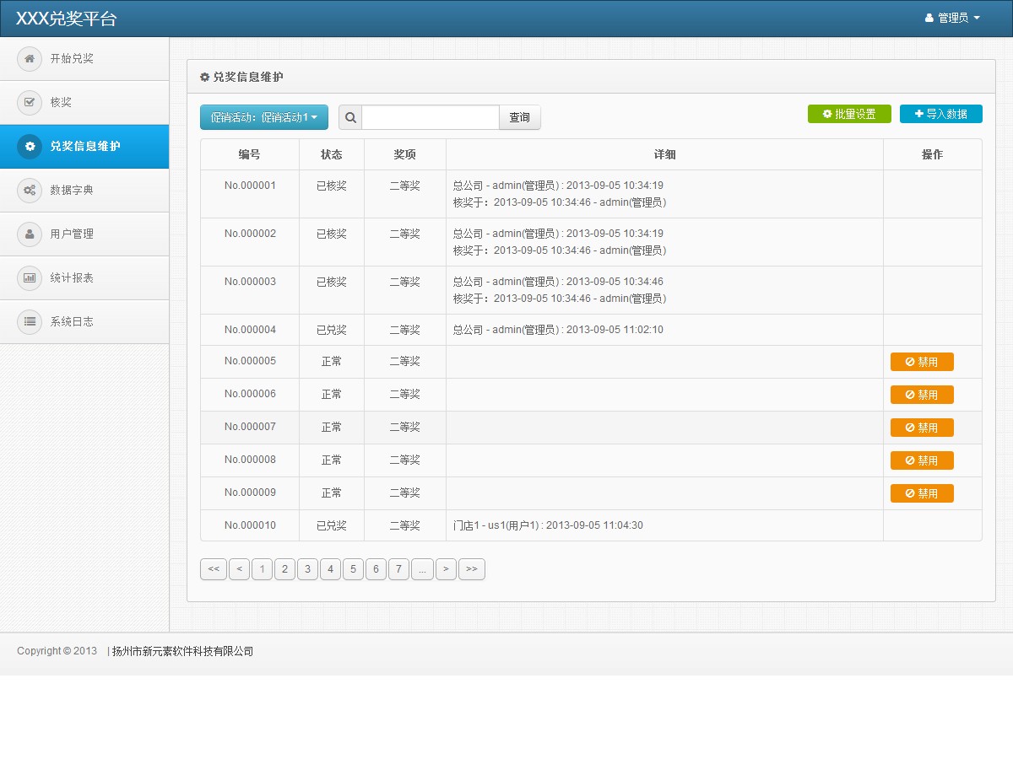Viewport: 1013px width, 759px height.
Task: Click the user icon beside 用户管理
Action: (30, 234)
